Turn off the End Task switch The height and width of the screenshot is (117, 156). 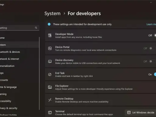tap(155, 74)
